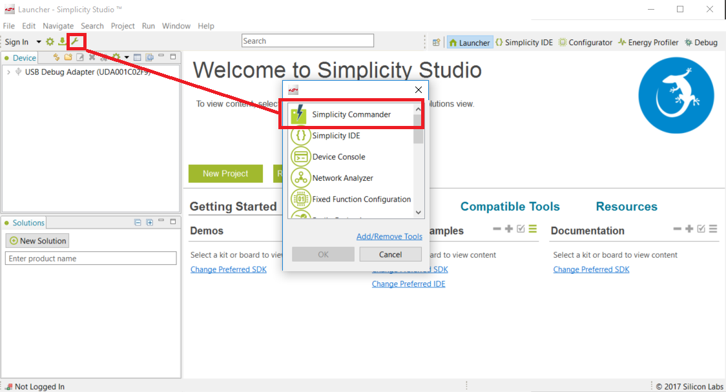Switch to the Energy Profiler perspective

[x=648, y=43]
